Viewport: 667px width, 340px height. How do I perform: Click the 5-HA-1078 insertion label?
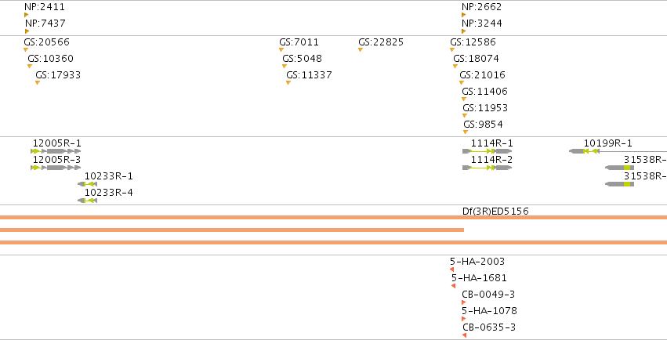(x=489, y=311)
